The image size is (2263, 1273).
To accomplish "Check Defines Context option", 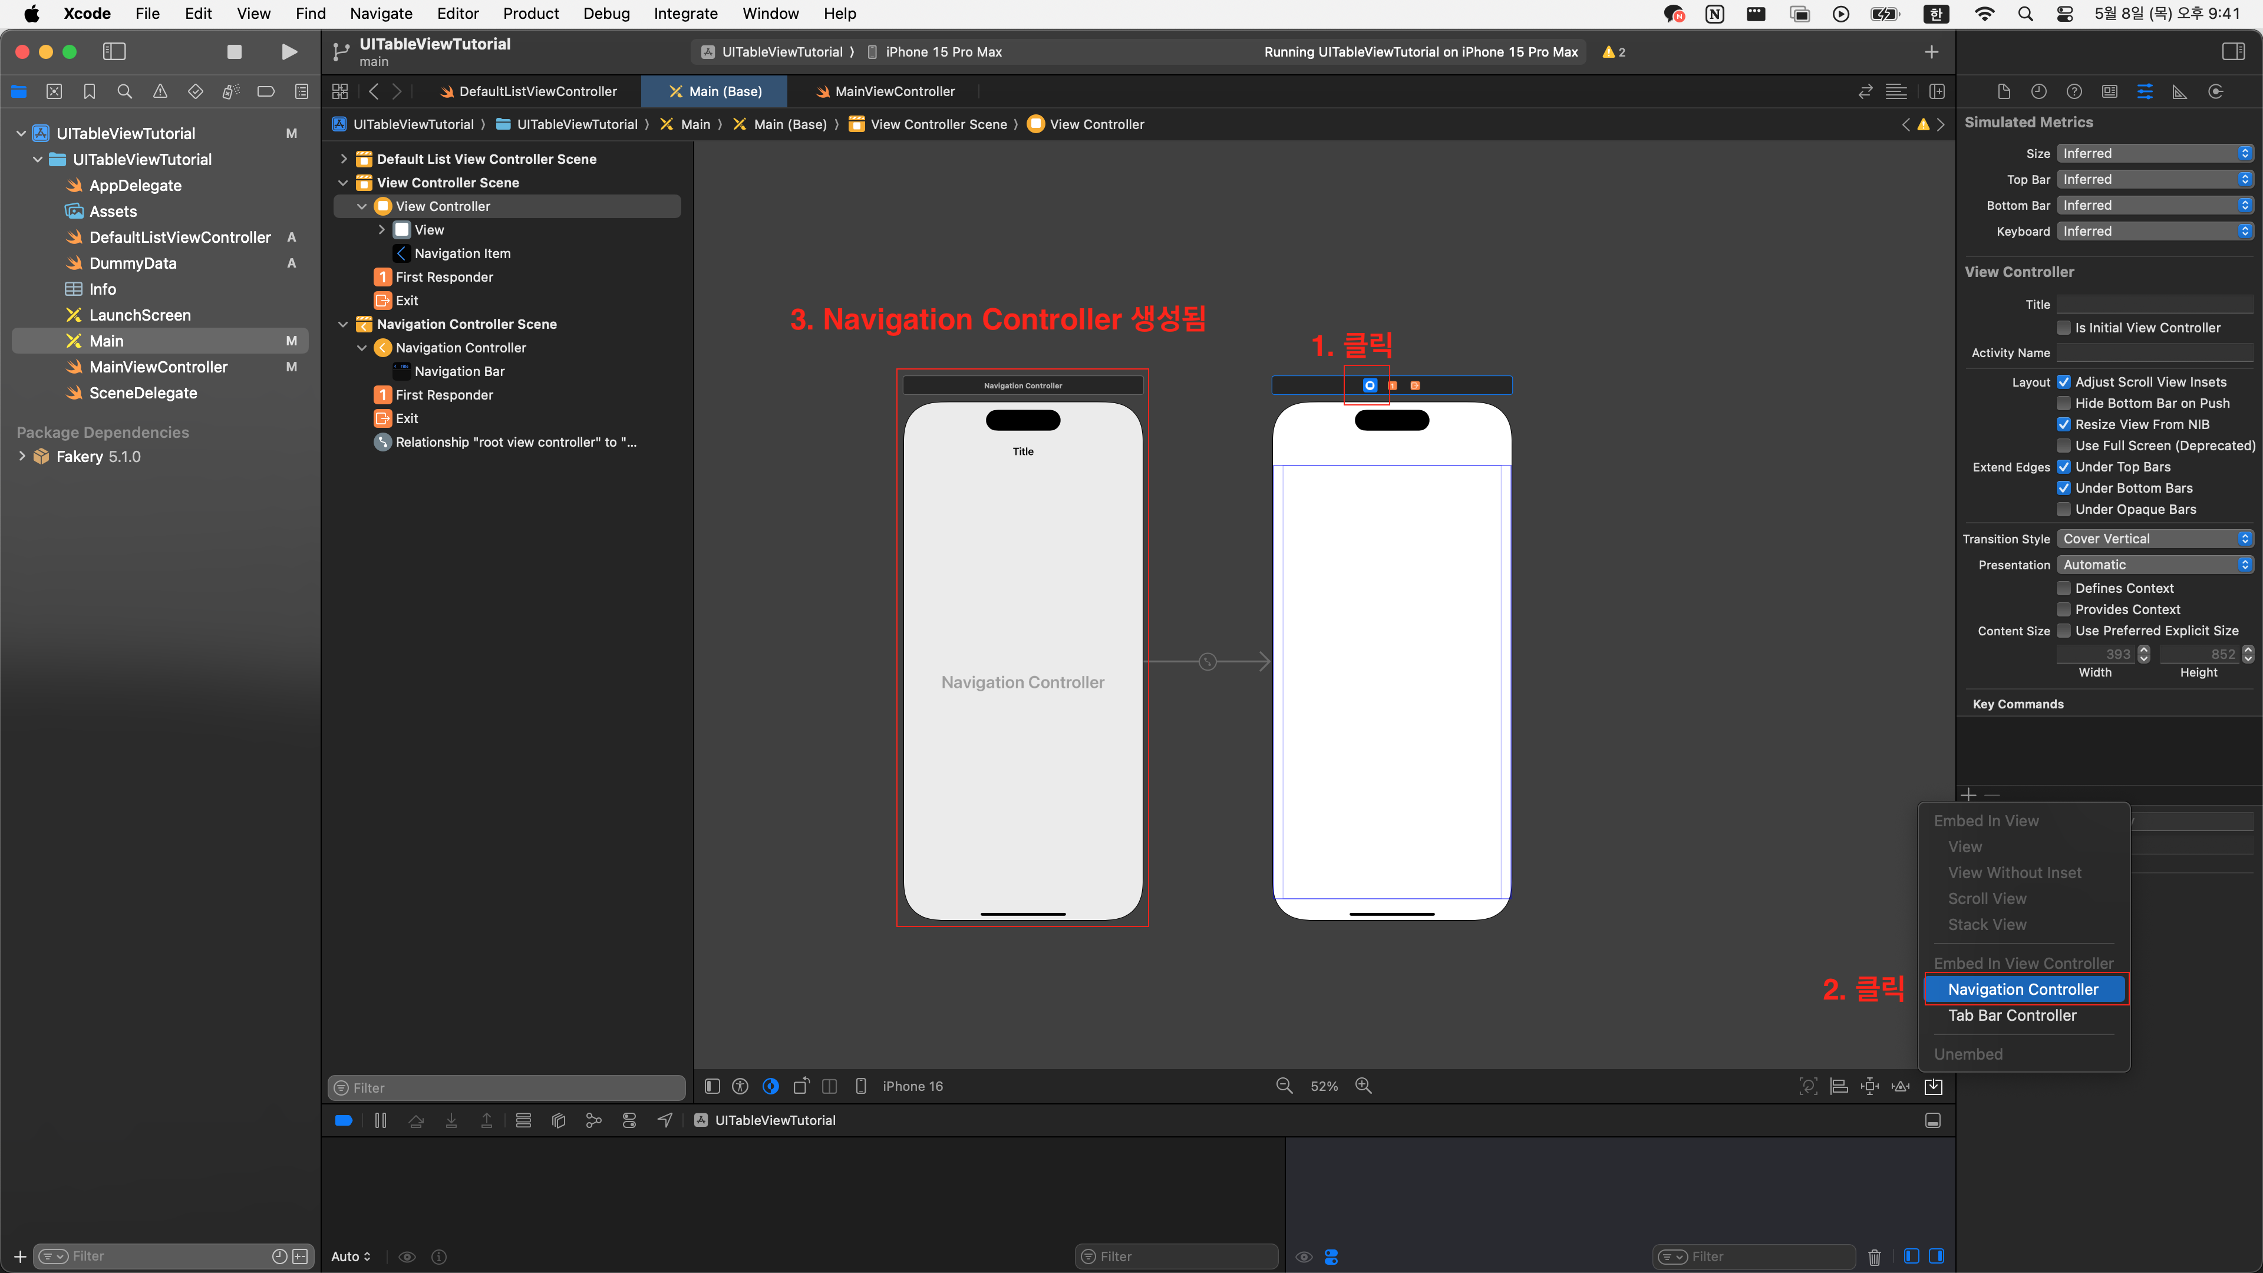I will tap(2064, 589).
